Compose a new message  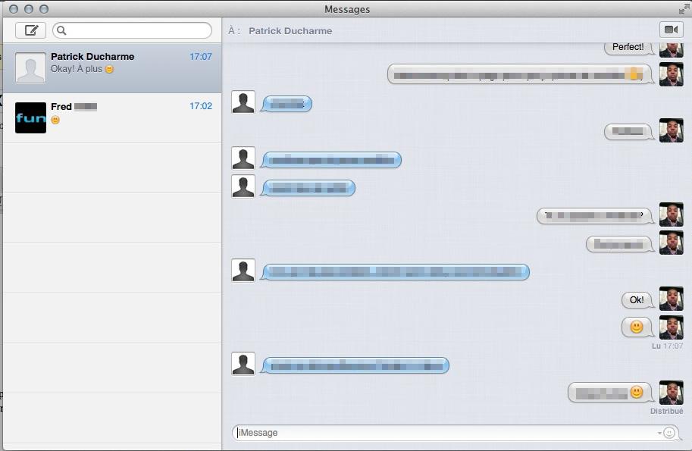(x=31, y=29)
